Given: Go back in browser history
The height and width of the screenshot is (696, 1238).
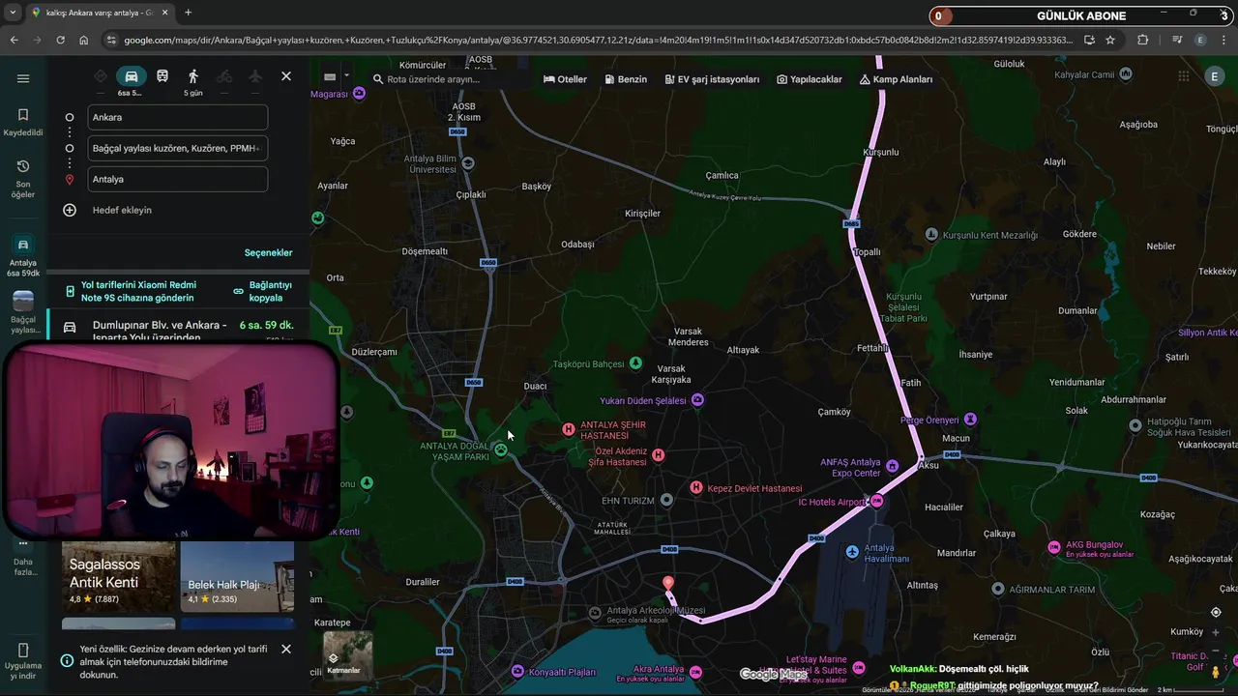Looking at the screenshot, I should [x=14, y=40].
